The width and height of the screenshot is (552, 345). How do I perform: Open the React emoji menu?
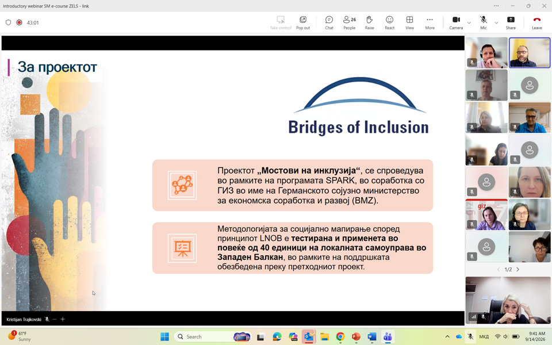coord(389,22)
